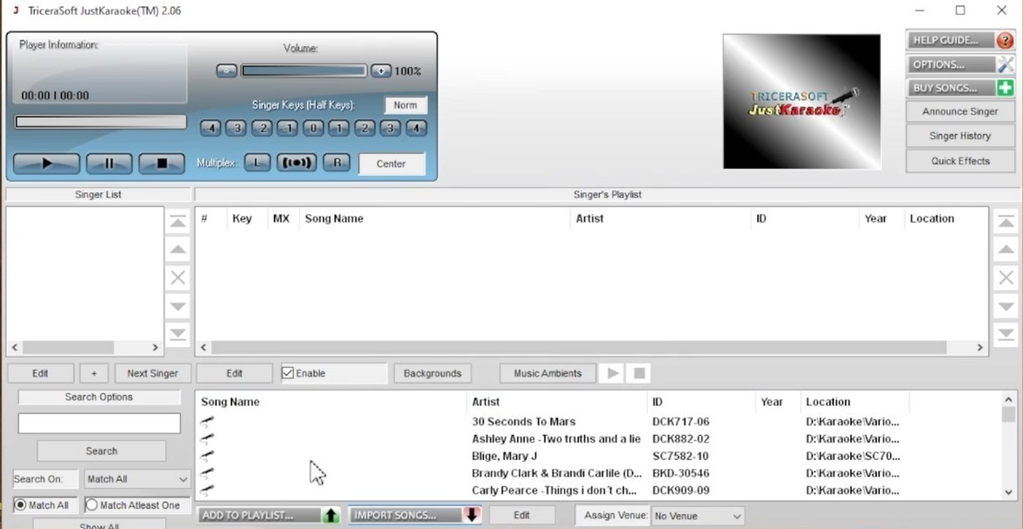The image size is (1023, 529).
Task: Move playlist song up one position
Action: tap(1006, 250)
